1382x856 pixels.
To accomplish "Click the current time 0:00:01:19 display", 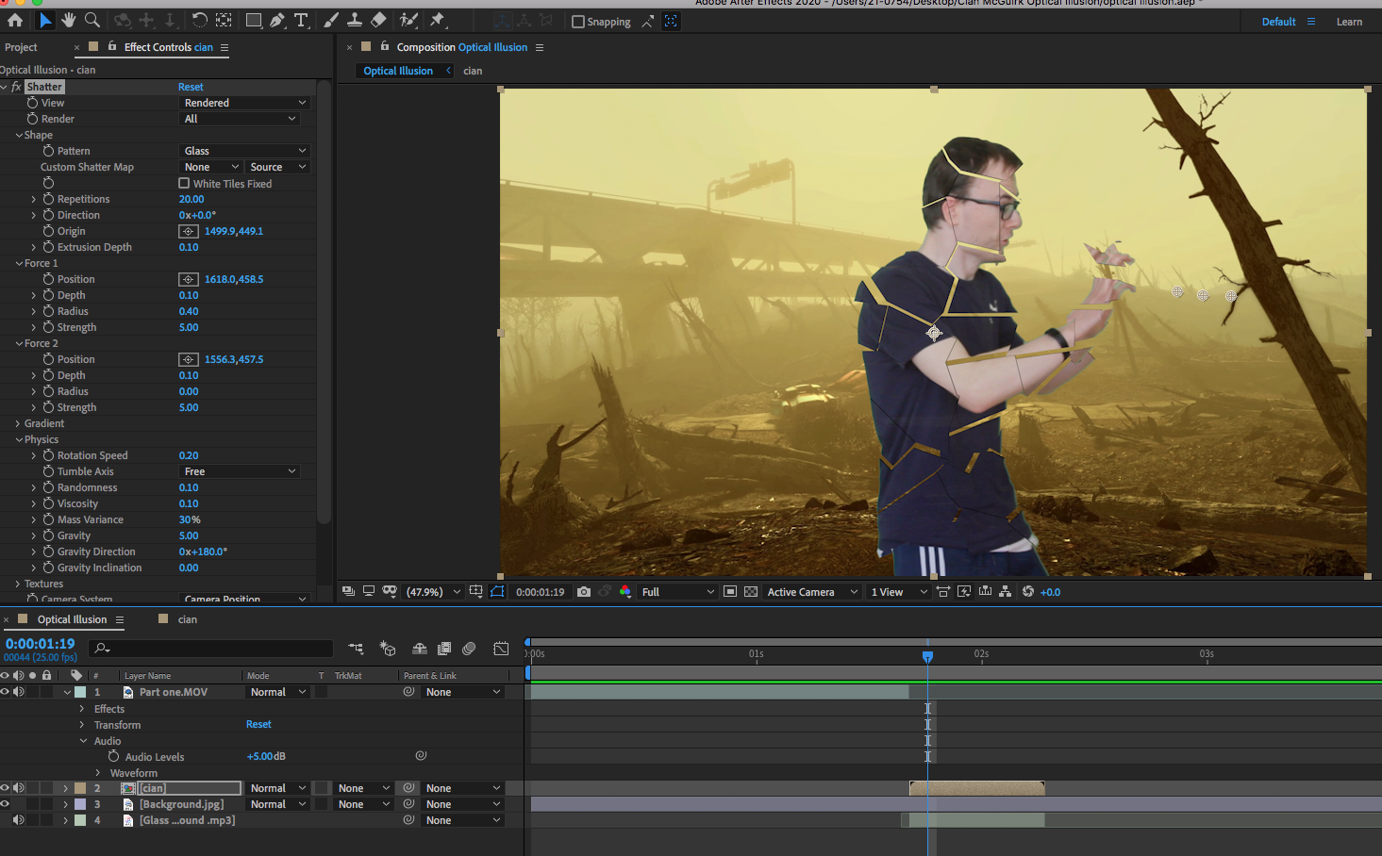I will (x=40, y=644).
